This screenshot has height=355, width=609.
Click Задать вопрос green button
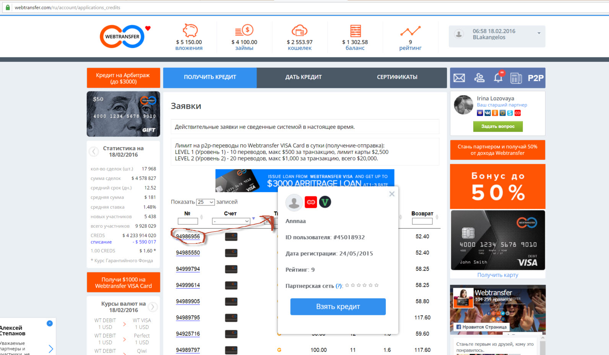click(498, 126)
